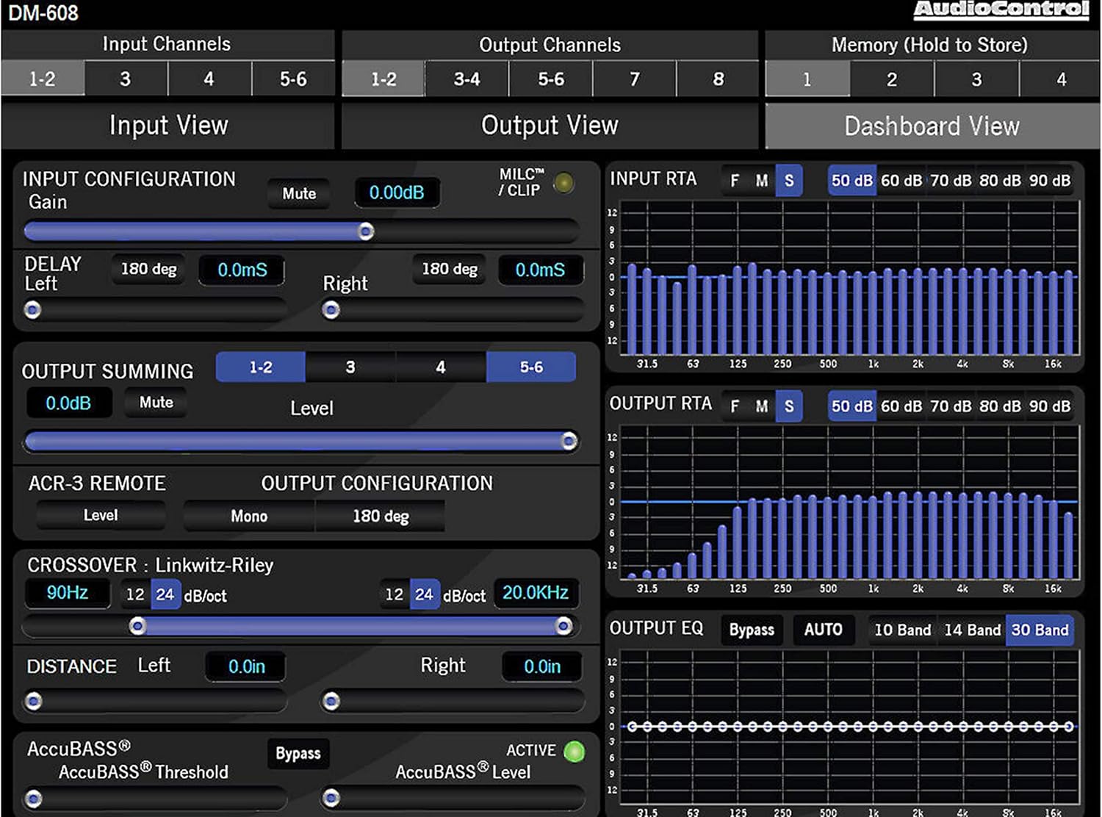Recall Memory preset 2
Screen dimensions: 1102x817
[891, 79]
